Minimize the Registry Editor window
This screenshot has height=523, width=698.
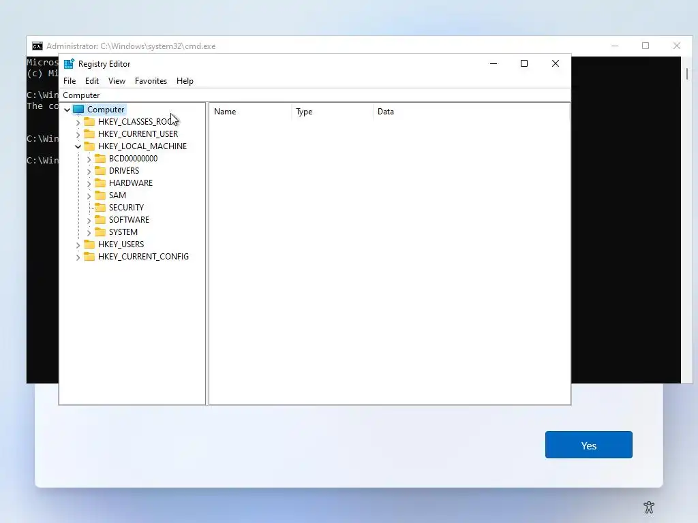click(x=494, y=63)
